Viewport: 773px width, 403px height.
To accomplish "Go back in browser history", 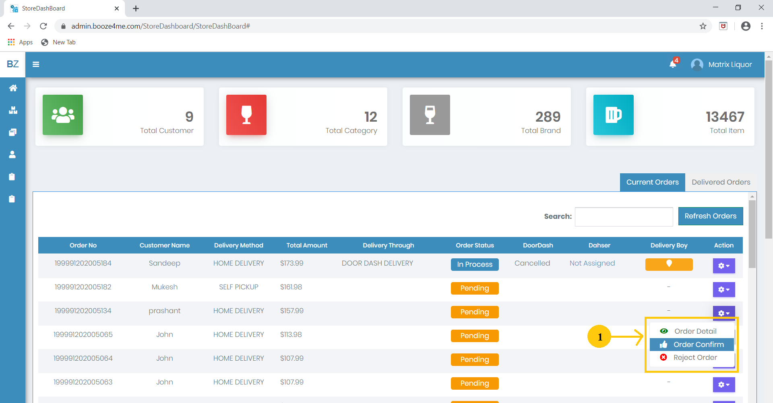I will [x=11, y=26].
